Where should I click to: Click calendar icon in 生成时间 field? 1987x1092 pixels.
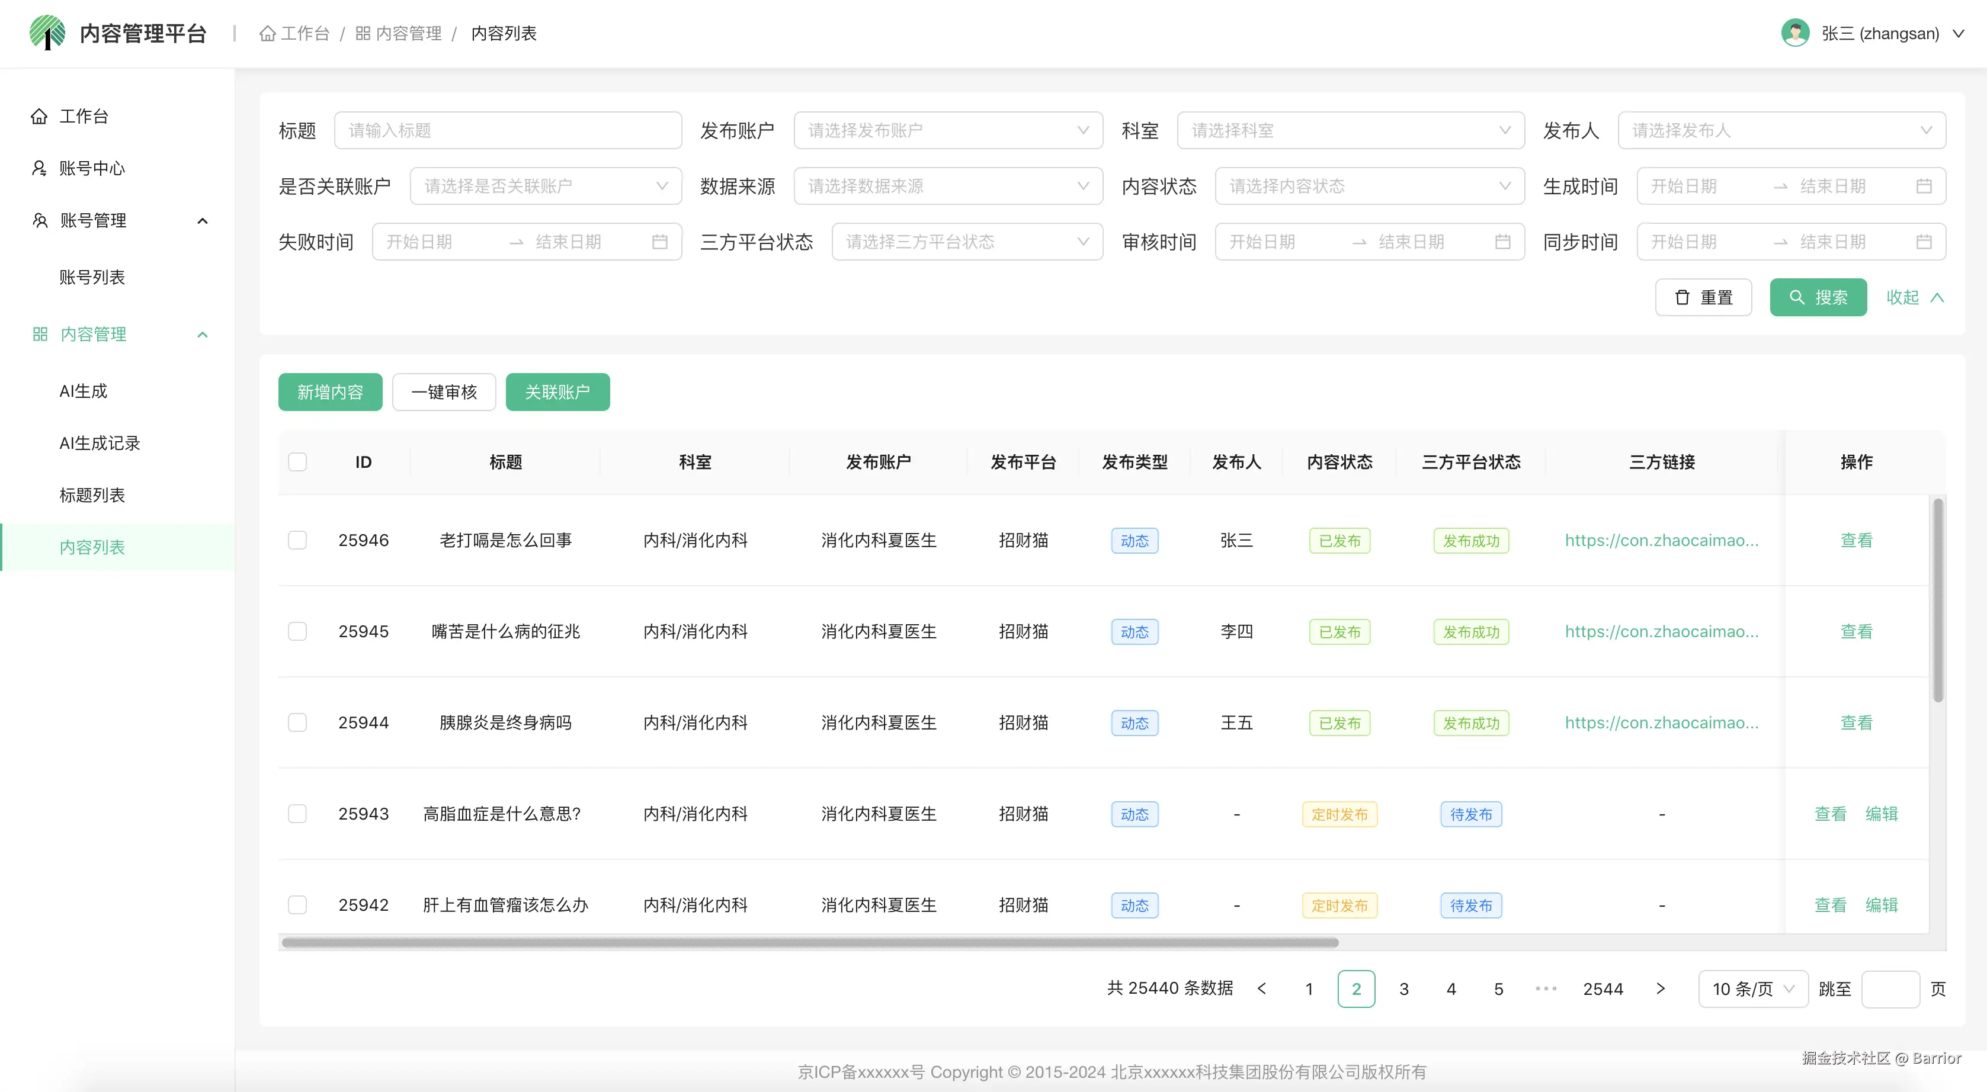pos(1924,186)
